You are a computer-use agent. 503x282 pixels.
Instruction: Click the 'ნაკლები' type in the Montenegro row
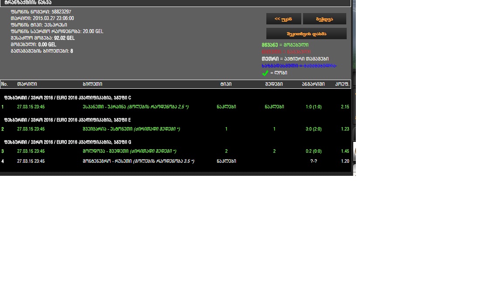click(x=226, y=161)
